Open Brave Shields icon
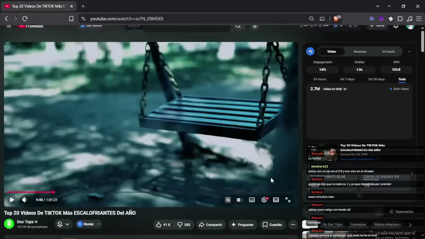Image resolution: width=425 pixels, height=239 pixels. 336,19
